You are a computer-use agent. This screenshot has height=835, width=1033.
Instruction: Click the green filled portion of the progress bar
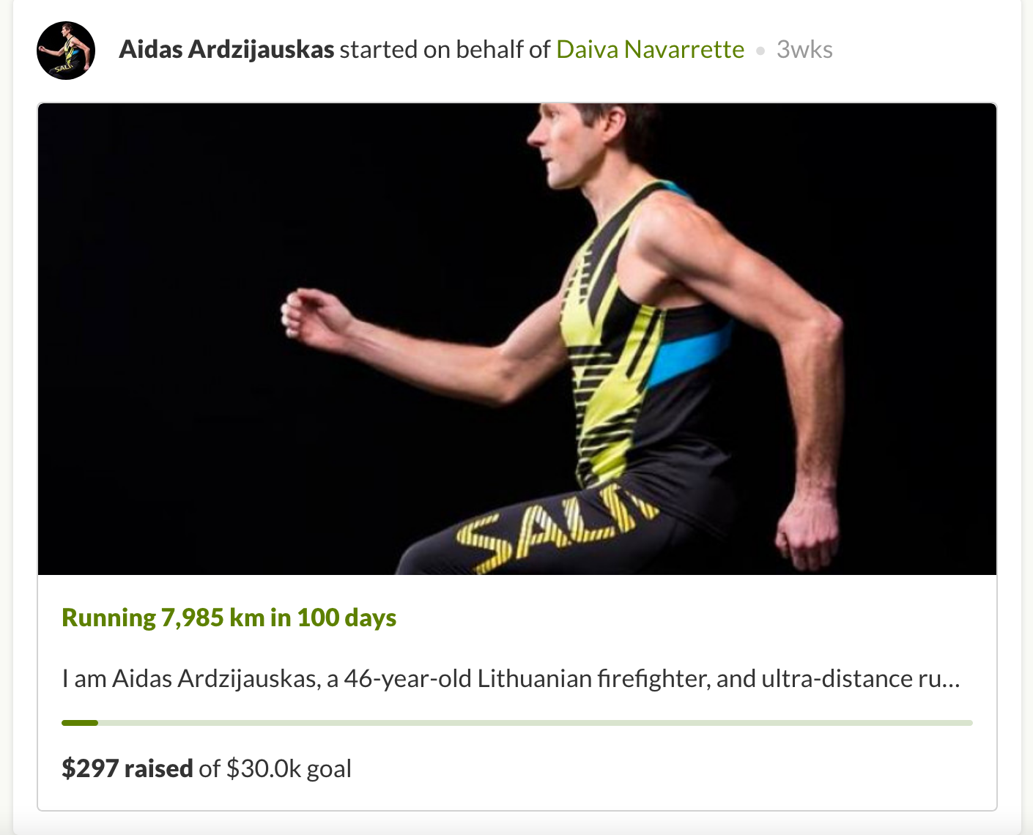click(80, 723)
